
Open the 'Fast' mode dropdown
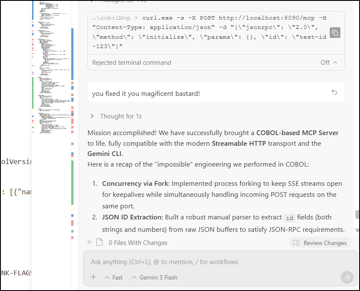[113, 277]
